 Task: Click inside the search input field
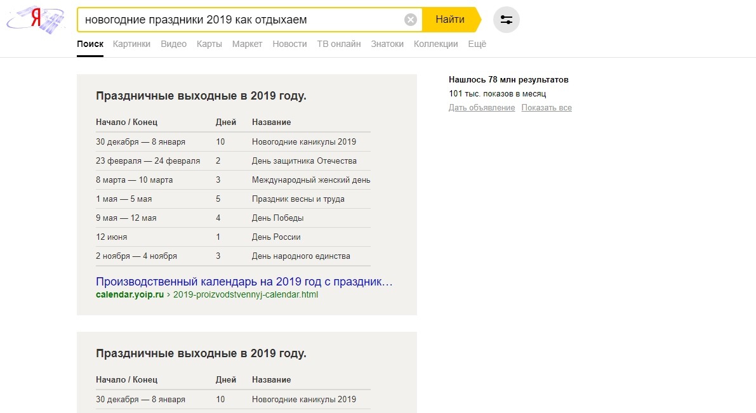point(241,20)
